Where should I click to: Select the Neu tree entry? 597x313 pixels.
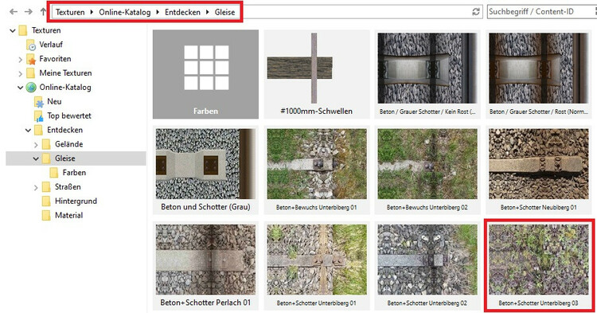coord(54,101)
